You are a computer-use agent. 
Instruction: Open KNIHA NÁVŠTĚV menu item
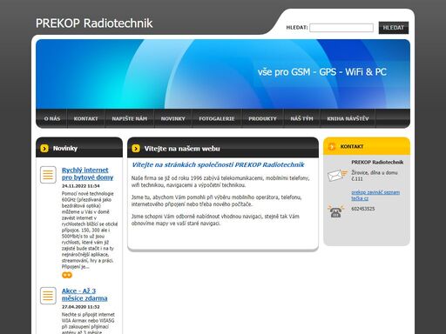pyautogui.click(x=348, y=118)
